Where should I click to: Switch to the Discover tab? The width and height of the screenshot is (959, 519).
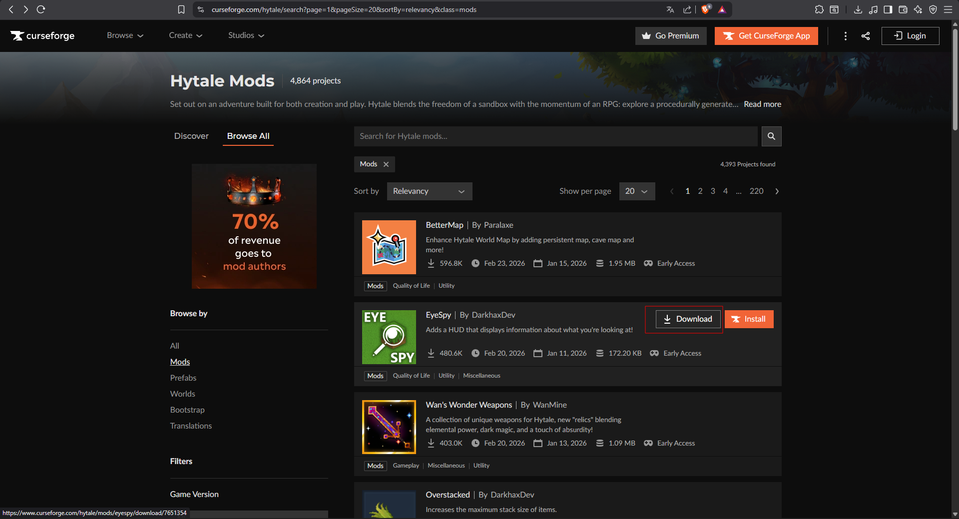point(191,136)
